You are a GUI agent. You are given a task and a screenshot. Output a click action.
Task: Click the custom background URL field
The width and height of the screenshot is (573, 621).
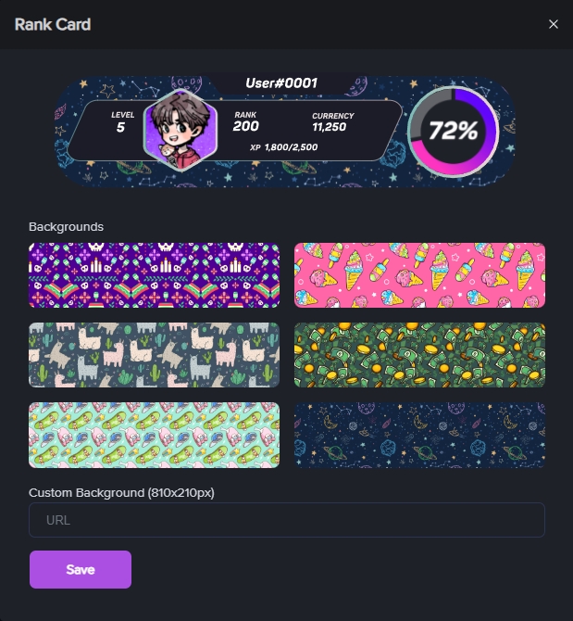click(x=287, y=520)
